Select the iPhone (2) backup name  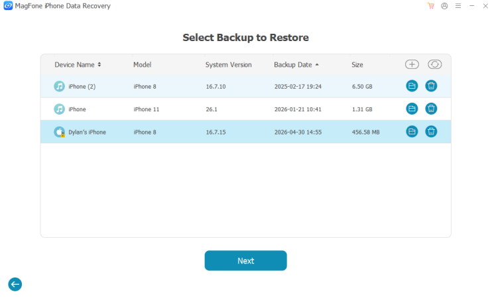82,87
